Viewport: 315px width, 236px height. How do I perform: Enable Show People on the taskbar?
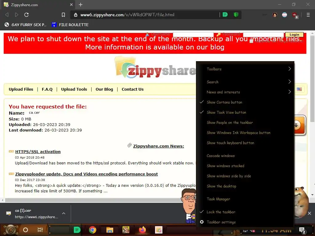click(x=245, y=123)
